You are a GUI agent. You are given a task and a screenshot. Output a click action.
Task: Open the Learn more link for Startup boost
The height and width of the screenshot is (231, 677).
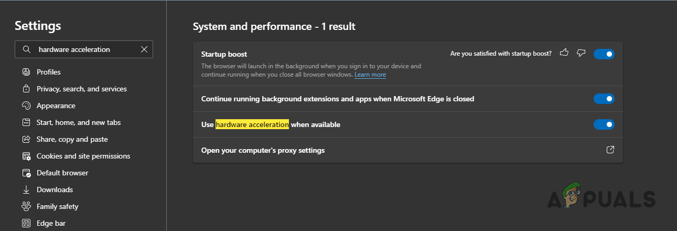[x=370, y=75]
